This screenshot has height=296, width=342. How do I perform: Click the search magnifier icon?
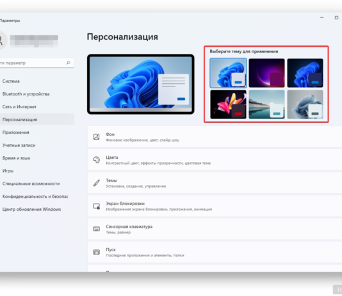(69, 63)
